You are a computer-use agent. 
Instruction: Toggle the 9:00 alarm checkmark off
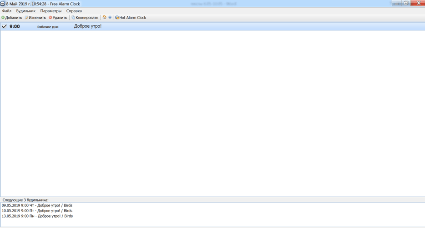(5, 26)
